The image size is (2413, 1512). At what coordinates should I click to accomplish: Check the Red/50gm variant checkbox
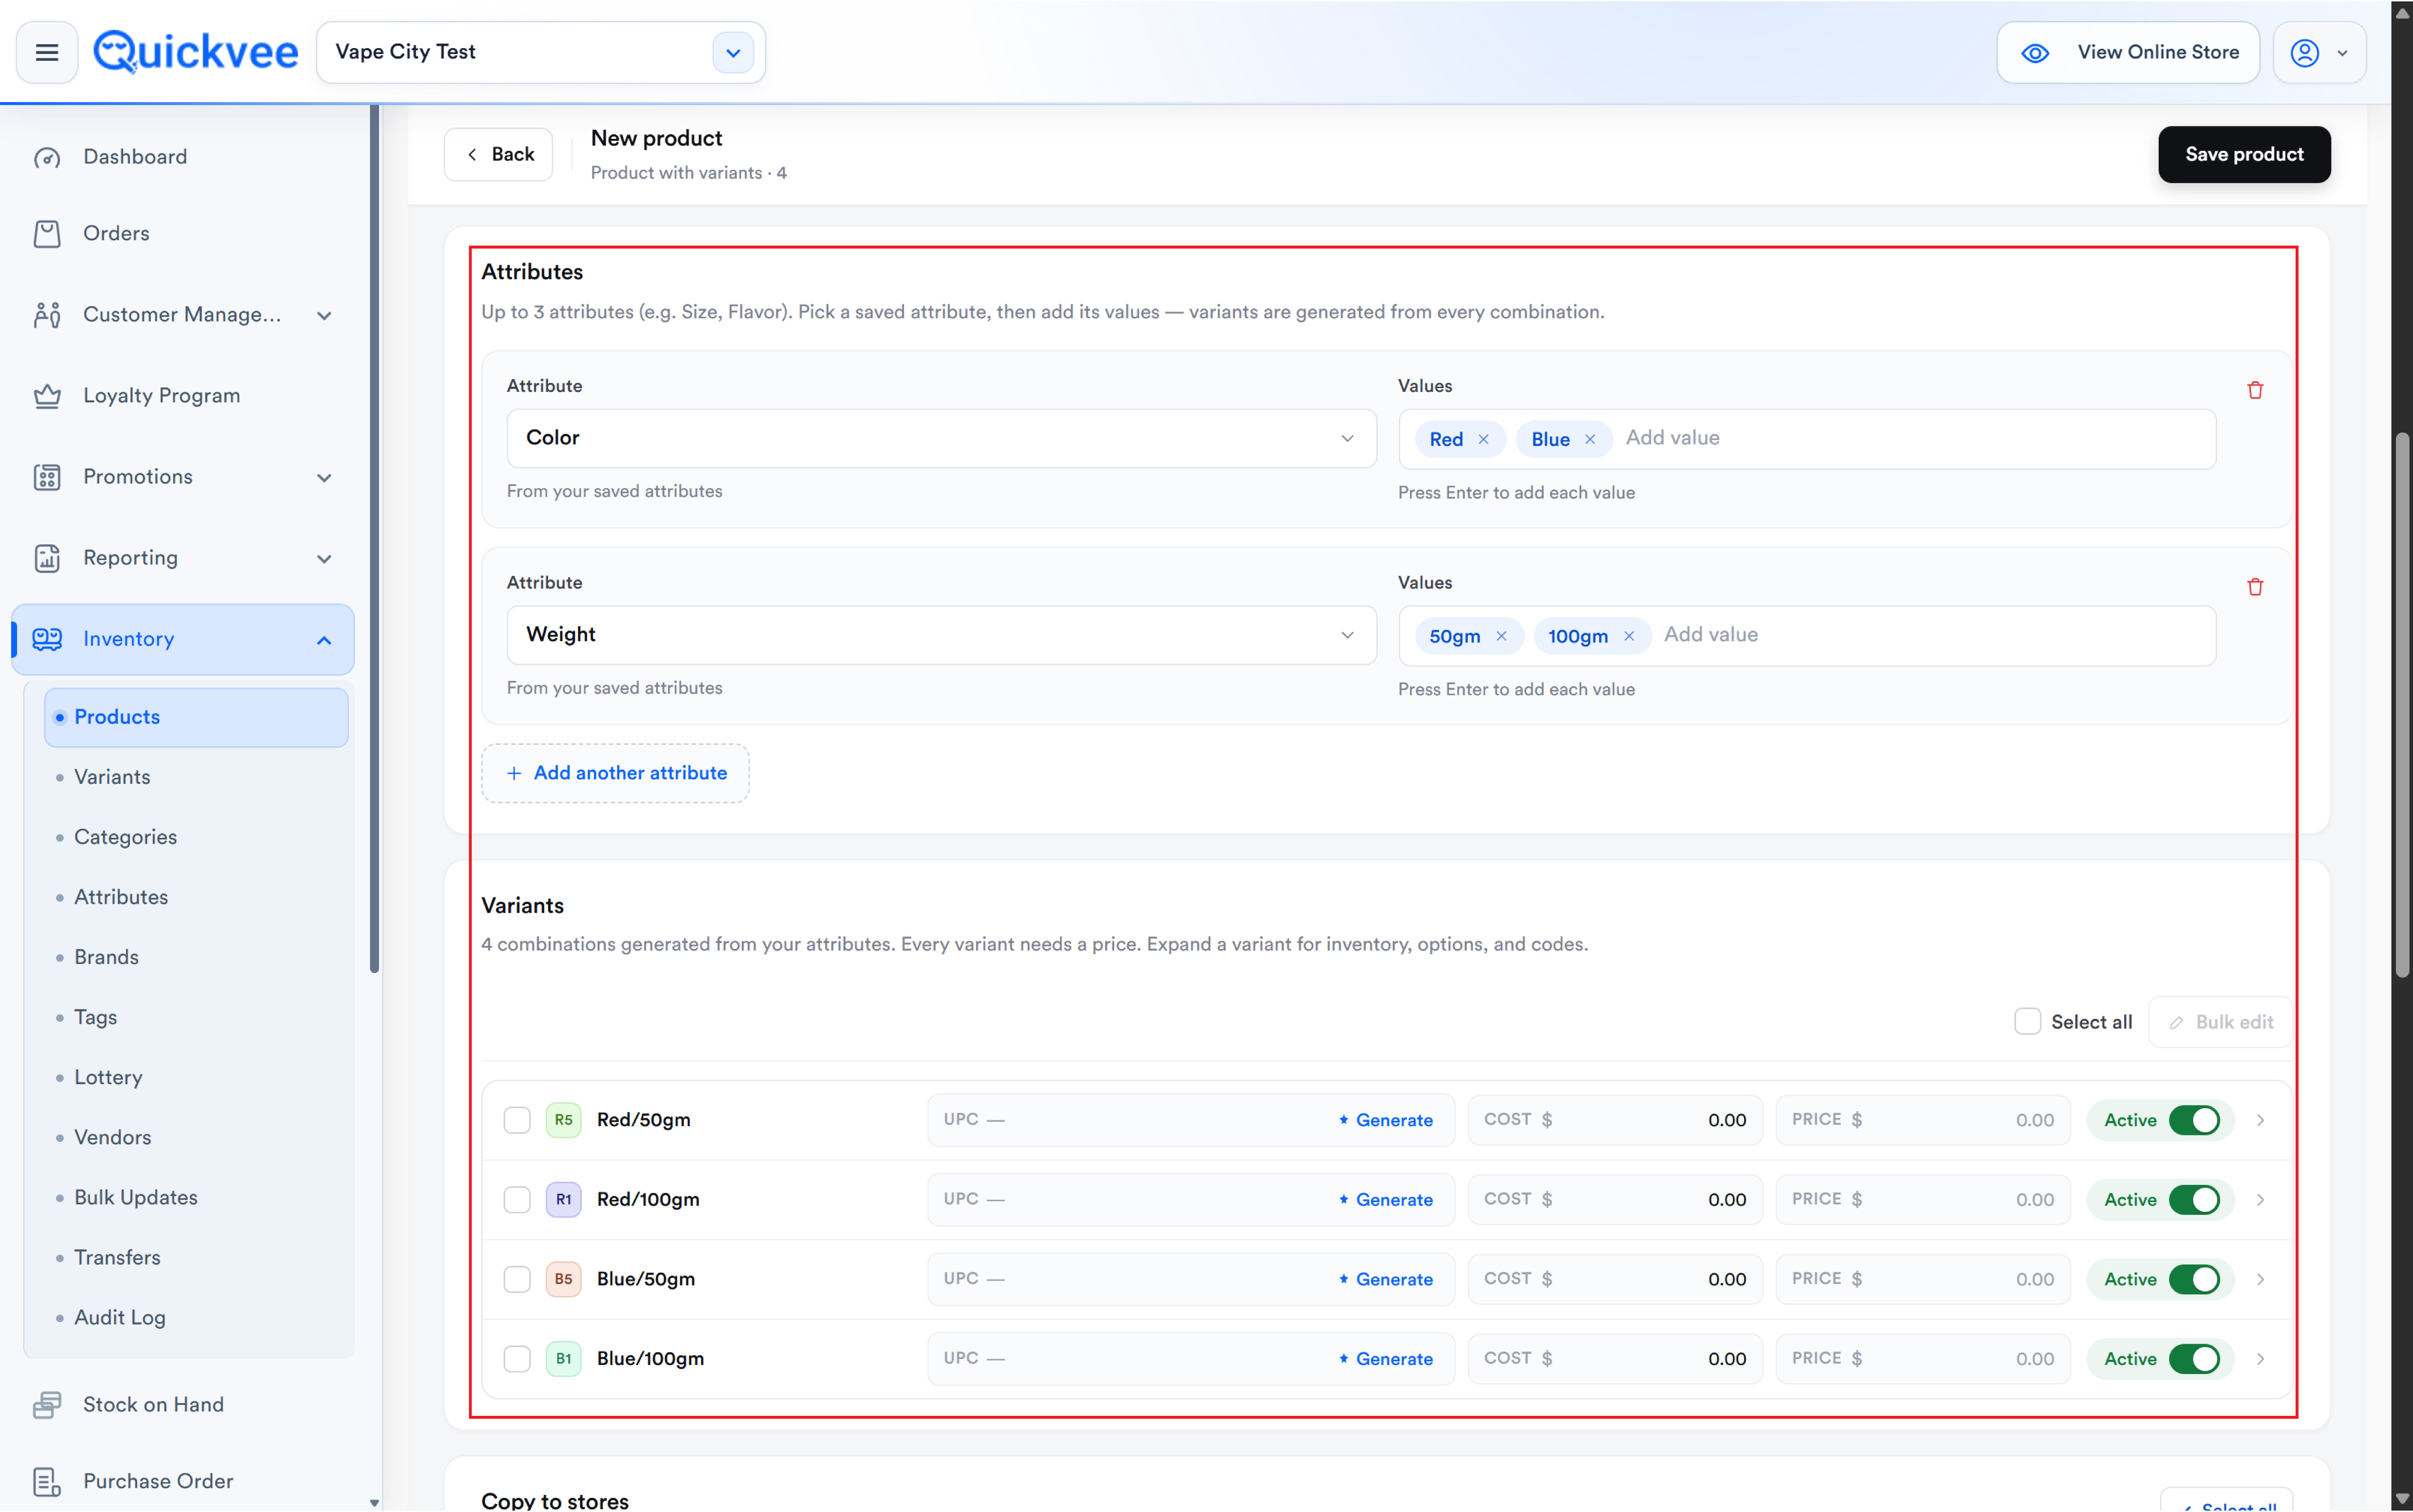(517, 1120)
